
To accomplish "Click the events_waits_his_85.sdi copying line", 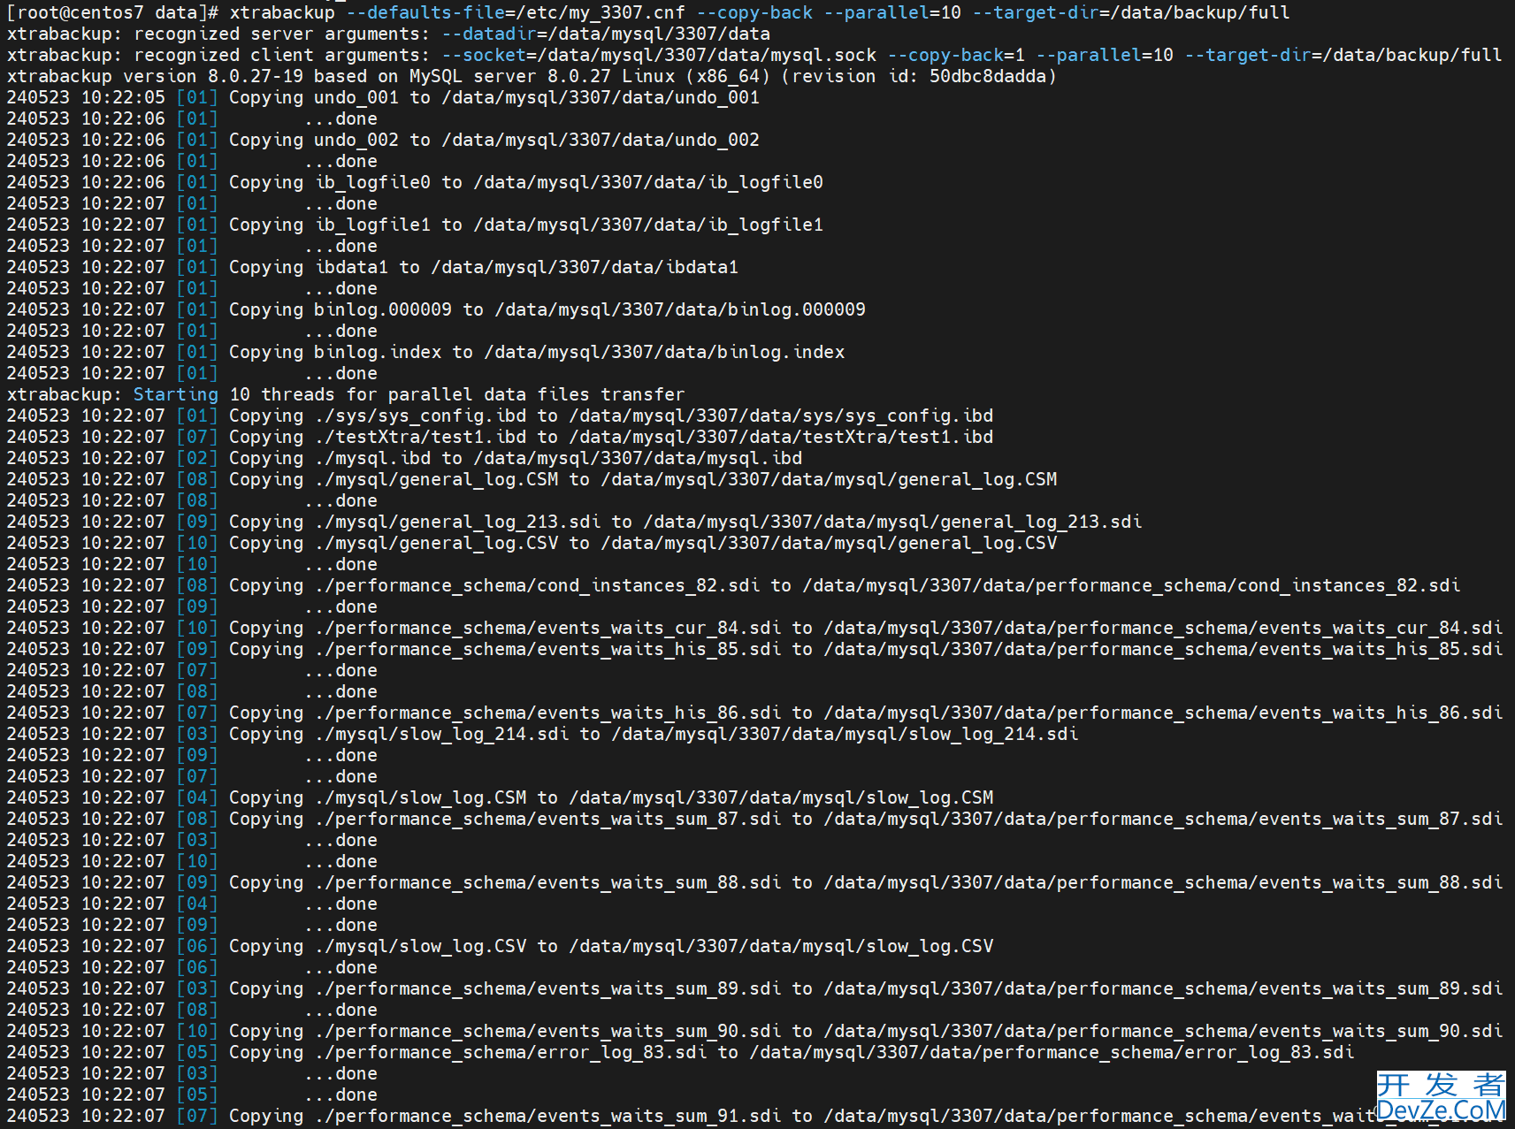I will 754,649.
